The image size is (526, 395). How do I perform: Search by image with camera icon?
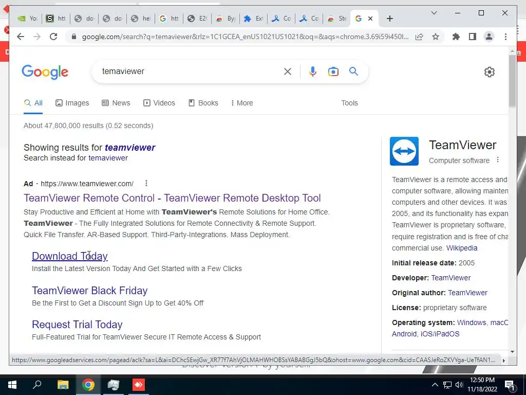tap(333, 71)
